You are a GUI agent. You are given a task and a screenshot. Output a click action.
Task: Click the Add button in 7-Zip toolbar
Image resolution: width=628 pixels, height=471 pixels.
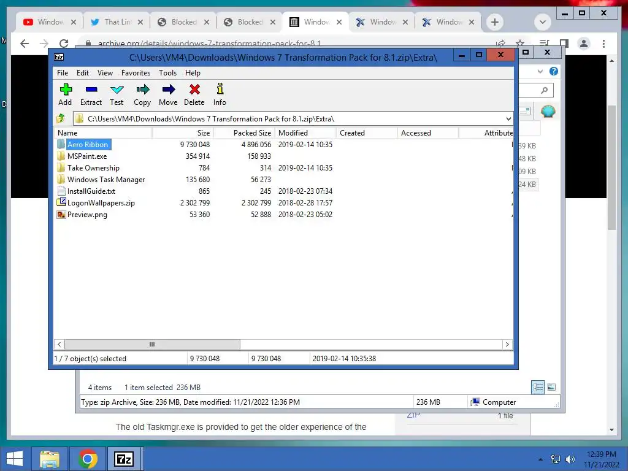(x=65, y=94)
